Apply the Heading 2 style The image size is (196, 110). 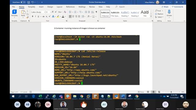point(135,14)
